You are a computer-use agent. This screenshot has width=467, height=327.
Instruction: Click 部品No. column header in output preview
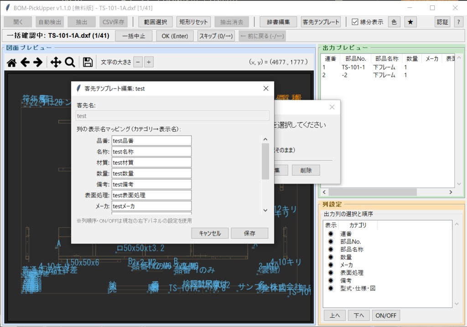pyautogui.click(x=356, y=59)
